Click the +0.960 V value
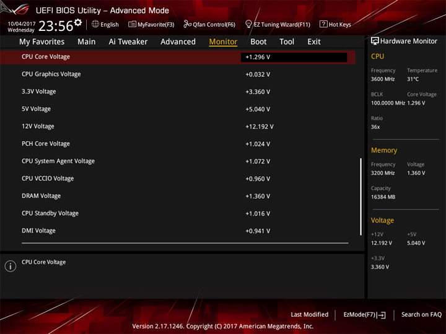This screenshot has width=446, height=334. 258,179
